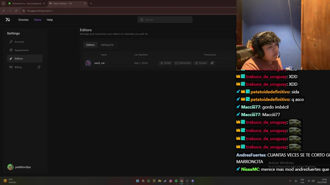This screenshot has width=330, height=185.
Task: Click the Editors pencil icon in sidebar
Action: [11, 59]
